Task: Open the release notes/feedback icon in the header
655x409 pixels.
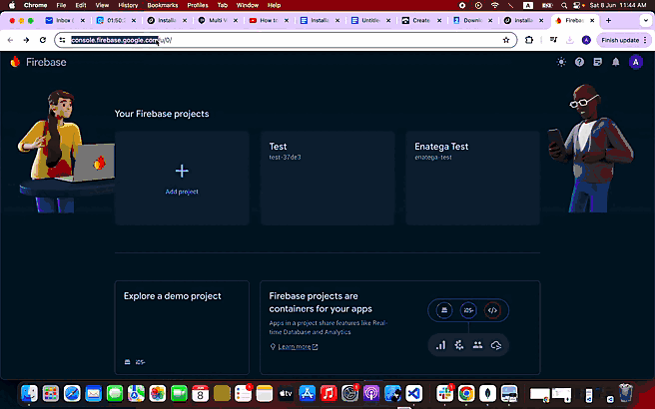Action: (598, 62)
